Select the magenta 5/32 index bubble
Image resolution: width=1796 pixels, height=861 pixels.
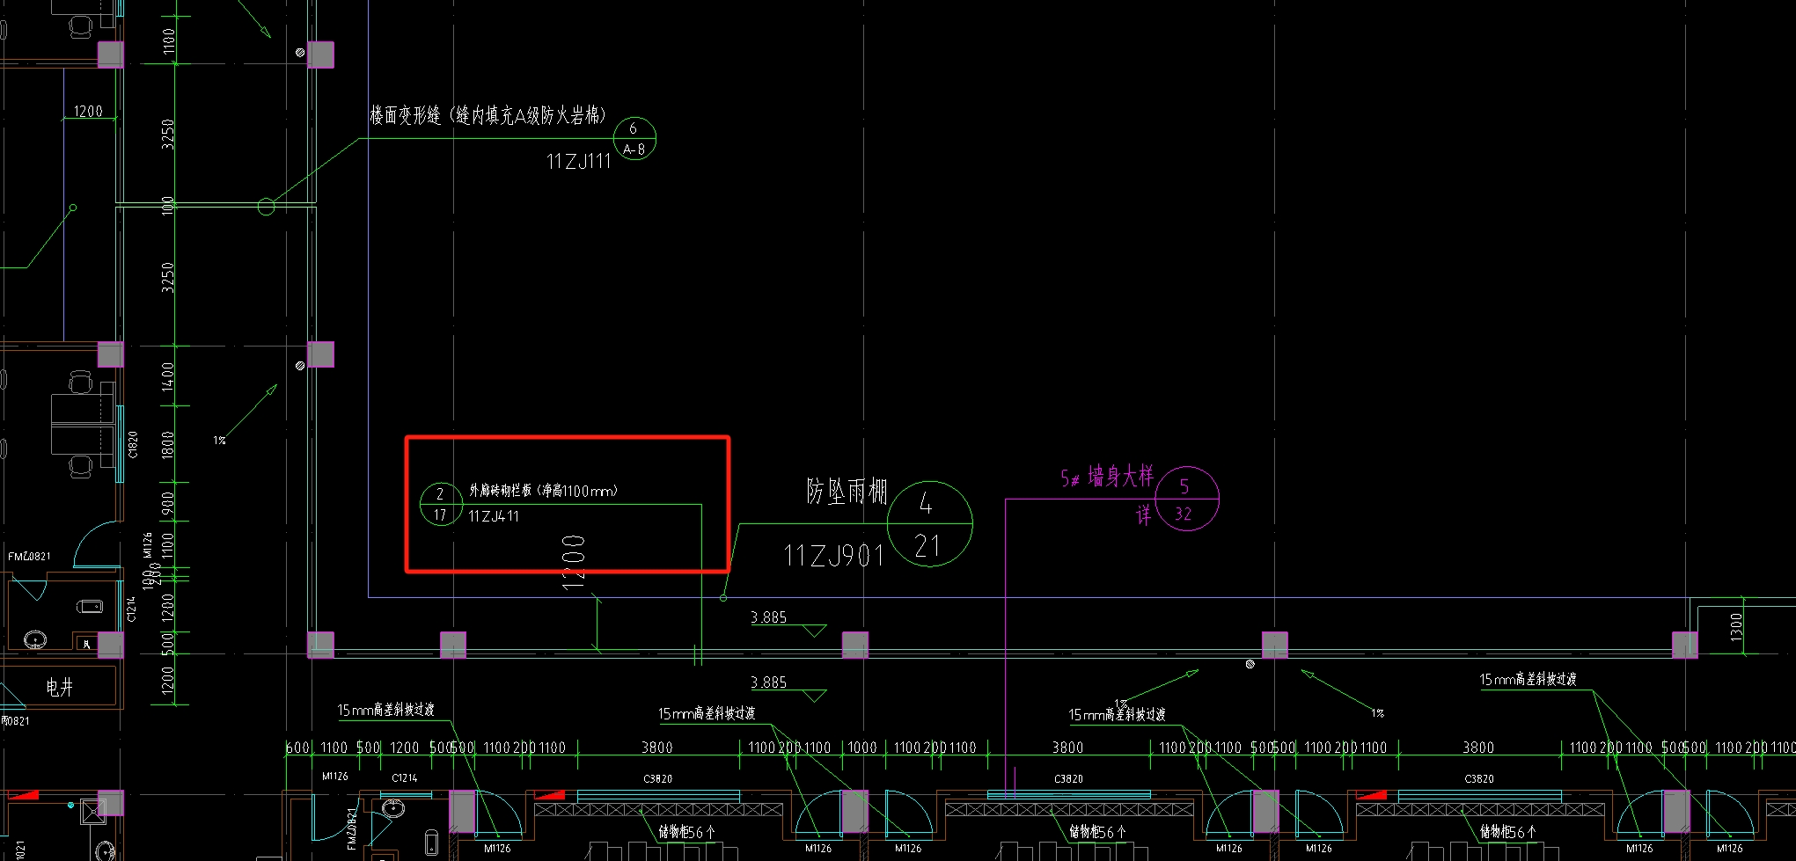point(1187,499)
